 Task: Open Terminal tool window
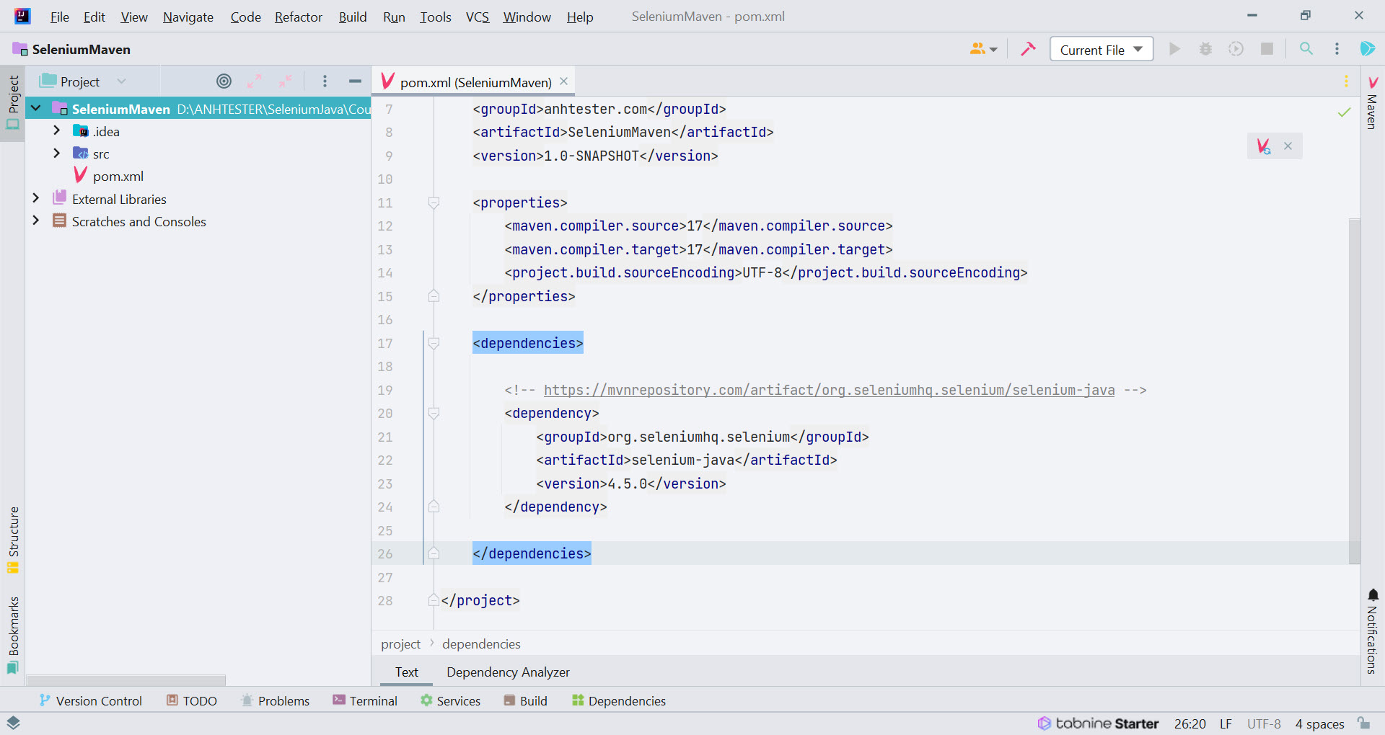point(365,700)
